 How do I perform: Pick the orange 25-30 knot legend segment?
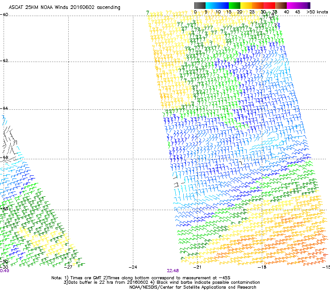click(x=258, y=5)
